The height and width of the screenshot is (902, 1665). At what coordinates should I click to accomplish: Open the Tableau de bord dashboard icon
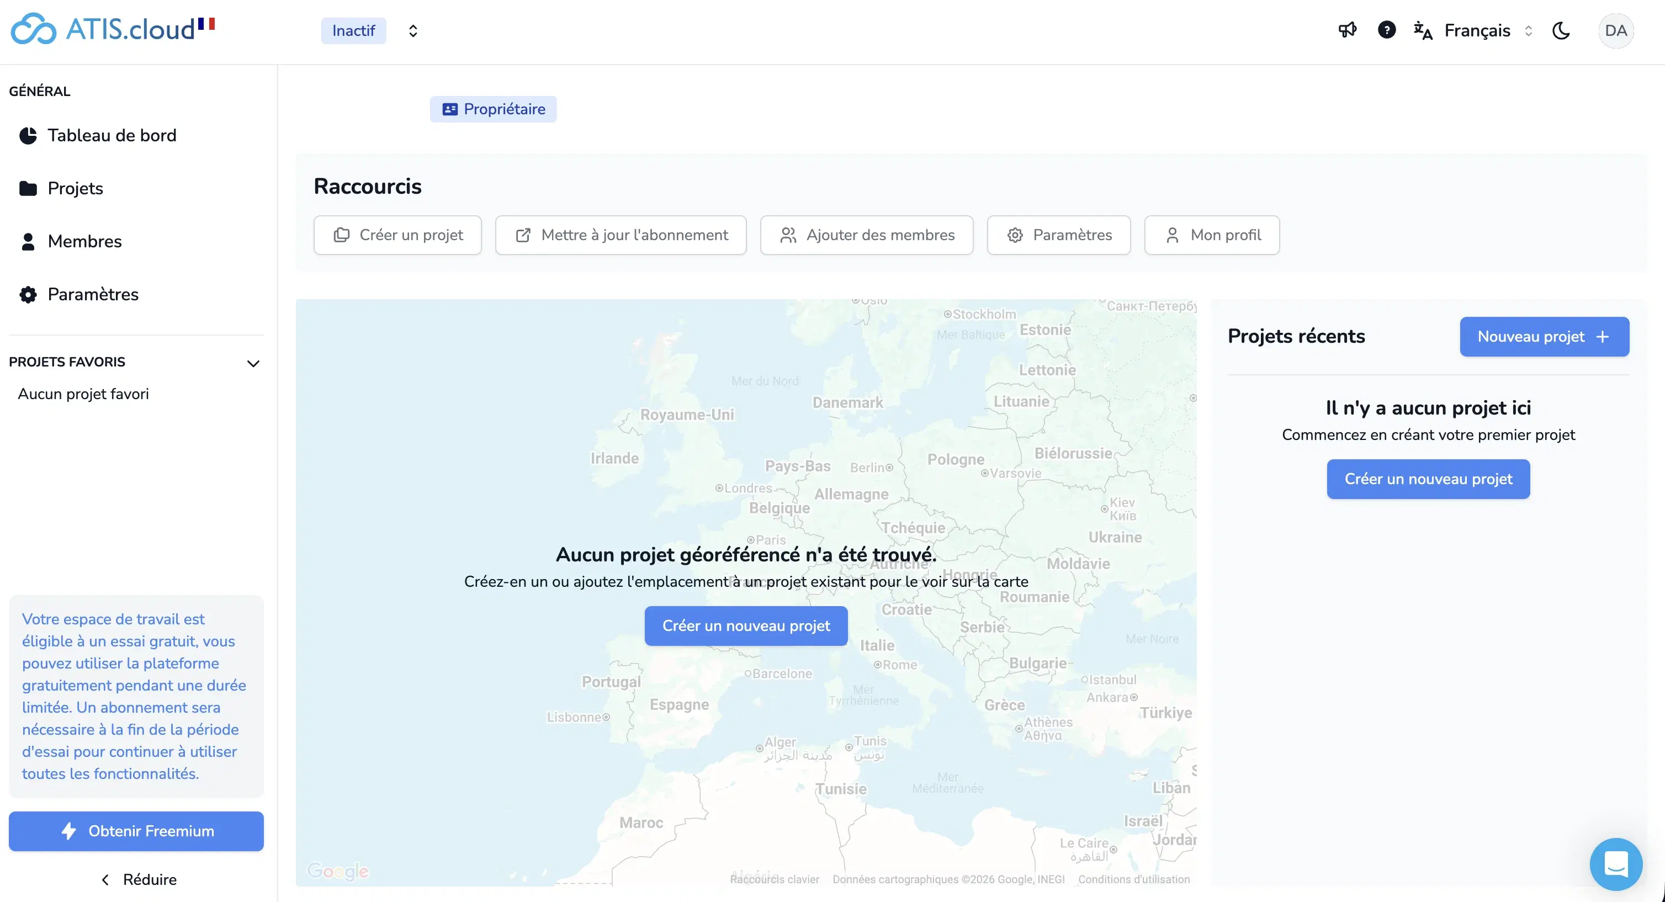click(x=29, y=135)
